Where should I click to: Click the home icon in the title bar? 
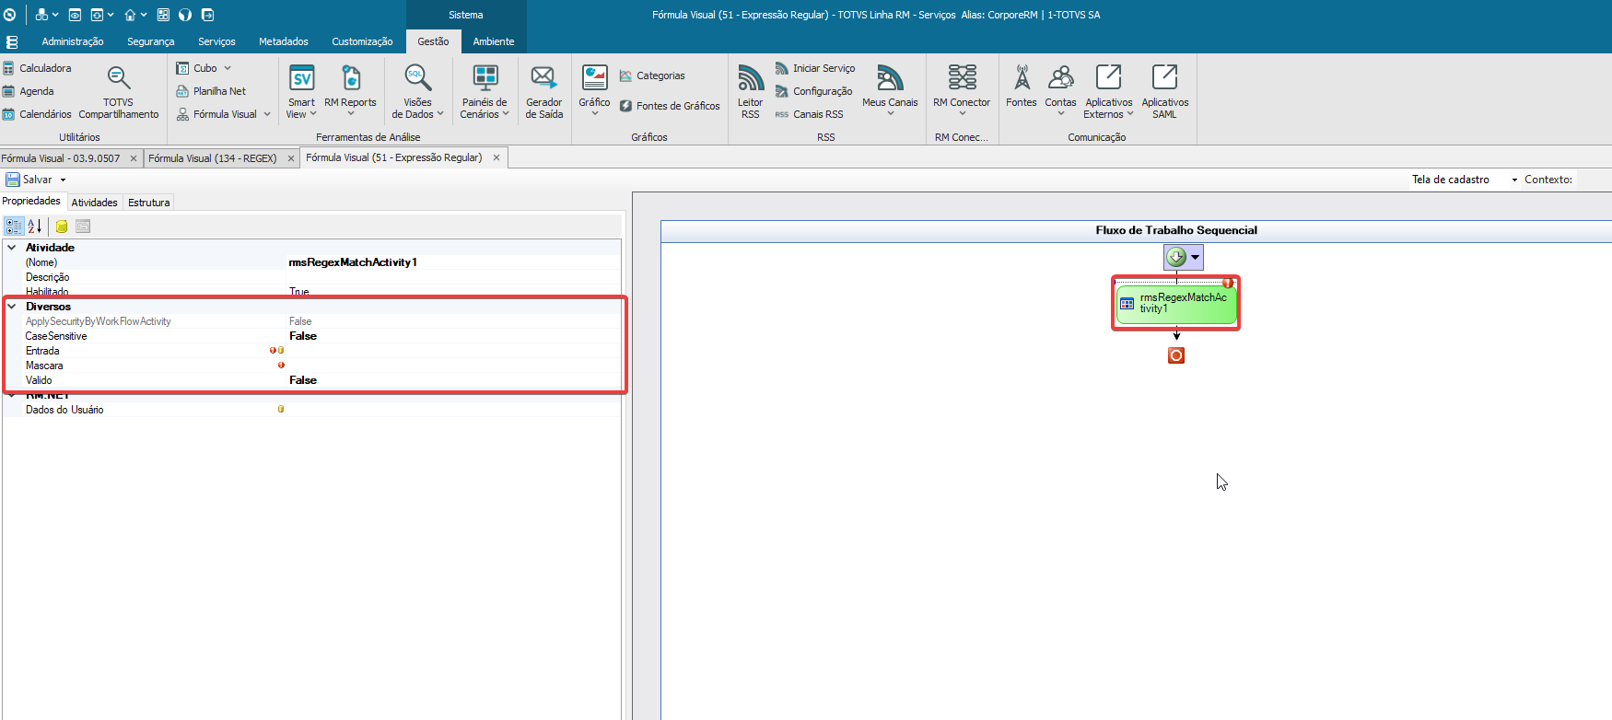pos(130,15)
